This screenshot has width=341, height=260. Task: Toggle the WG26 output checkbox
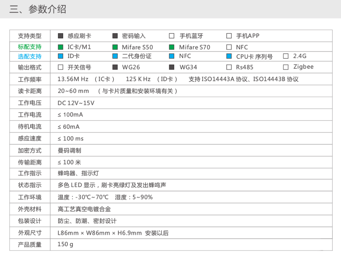pyautogui.click(x=115, y=67)
